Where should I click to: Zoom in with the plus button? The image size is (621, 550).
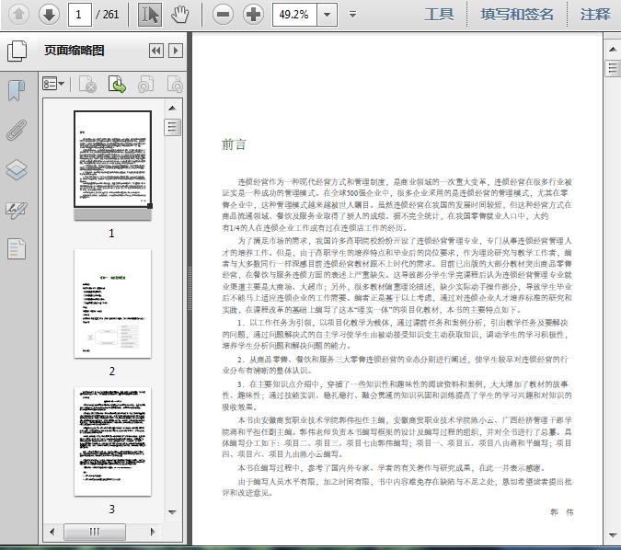pyautogui.click(x=253, y=15)
